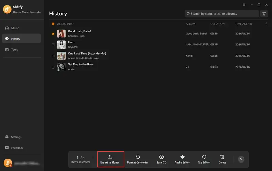Click the Burn CD button
The height and width of the screenshot is (171, 272).
(x=161, y=159)
